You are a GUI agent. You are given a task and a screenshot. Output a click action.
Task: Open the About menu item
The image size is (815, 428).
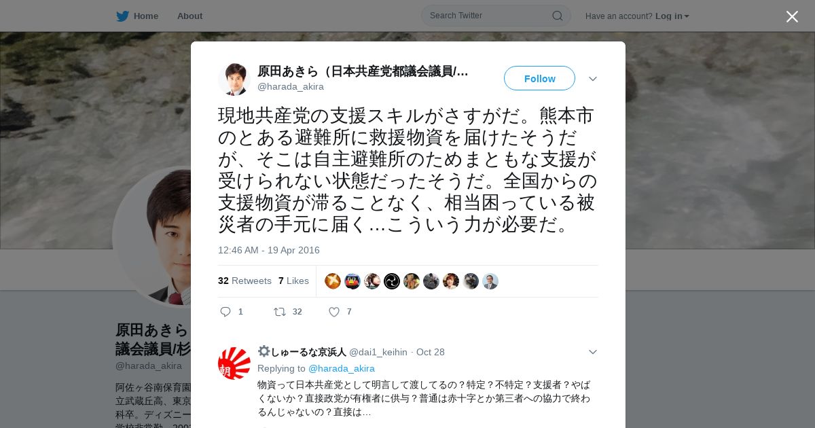189,16
